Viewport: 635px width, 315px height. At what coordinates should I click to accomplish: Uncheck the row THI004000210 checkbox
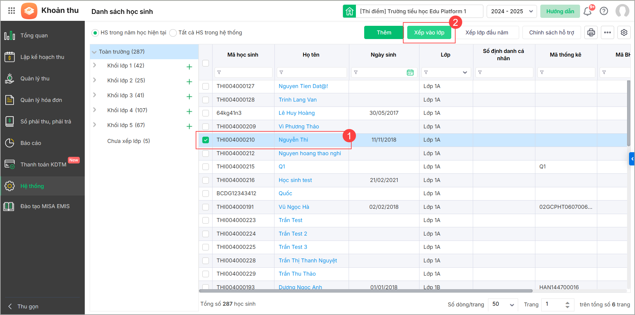click(x=206, y=140)
